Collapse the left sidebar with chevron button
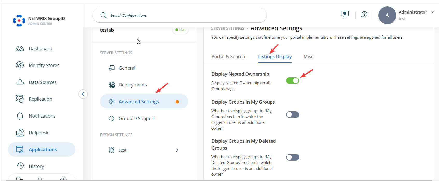The width and height of the screenshot is (439, 181). (83, 94)
